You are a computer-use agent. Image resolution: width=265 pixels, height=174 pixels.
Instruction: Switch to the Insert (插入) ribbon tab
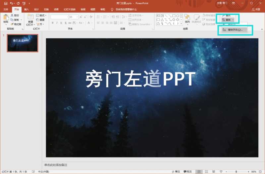point(26,10)
